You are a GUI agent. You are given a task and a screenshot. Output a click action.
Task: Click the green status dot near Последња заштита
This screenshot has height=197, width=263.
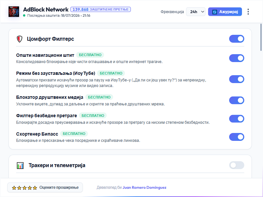(24, 15)
